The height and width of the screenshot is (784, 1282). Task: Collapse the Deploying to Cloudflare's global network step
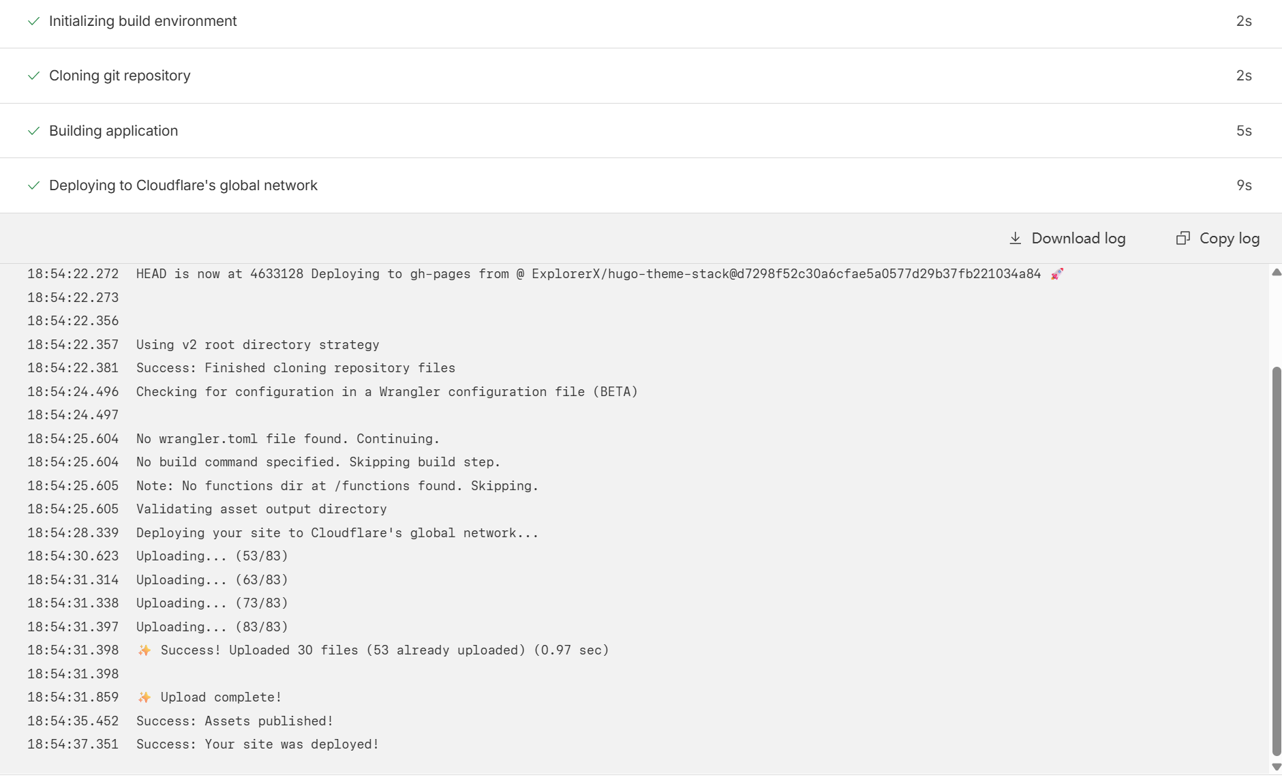pyautogui.click(x=183, y=185)
